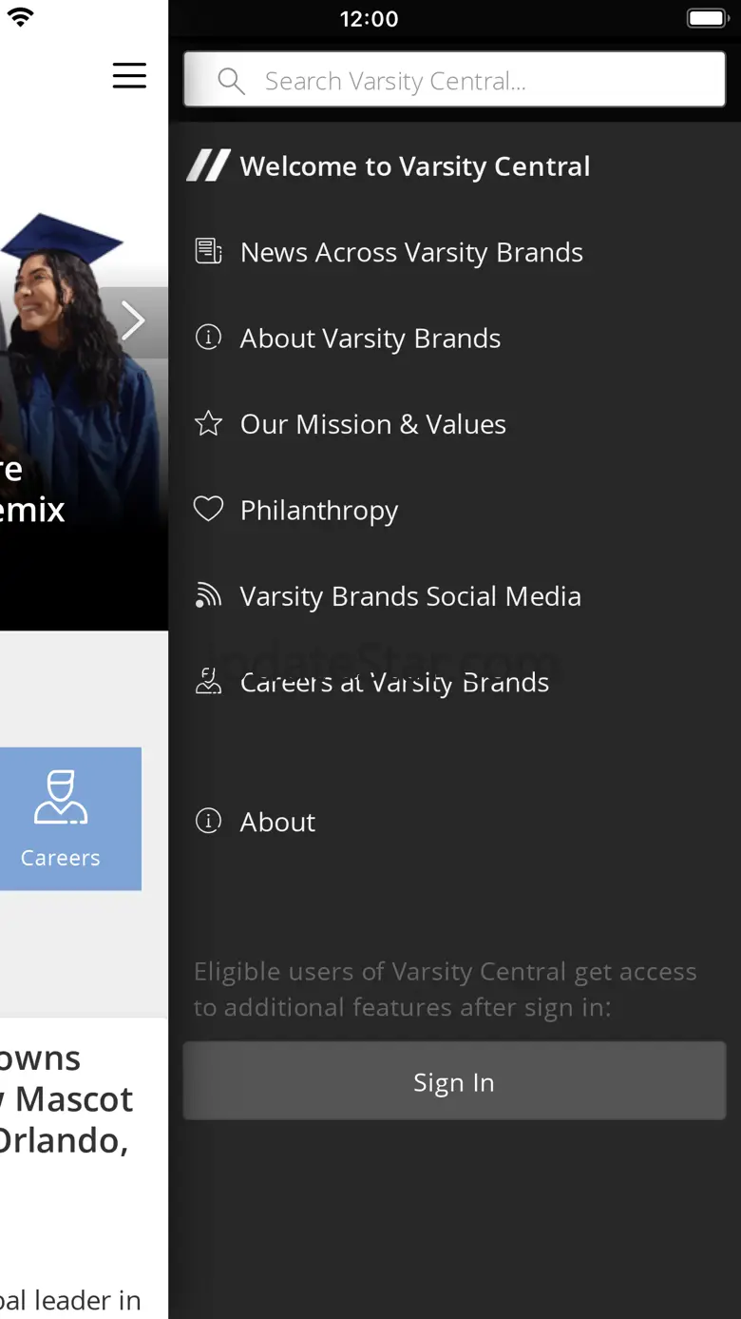The width and height of the screenshot is (741, 1319).
Task: Focus the Search Varsity Central field
Action: coord(454,79)
